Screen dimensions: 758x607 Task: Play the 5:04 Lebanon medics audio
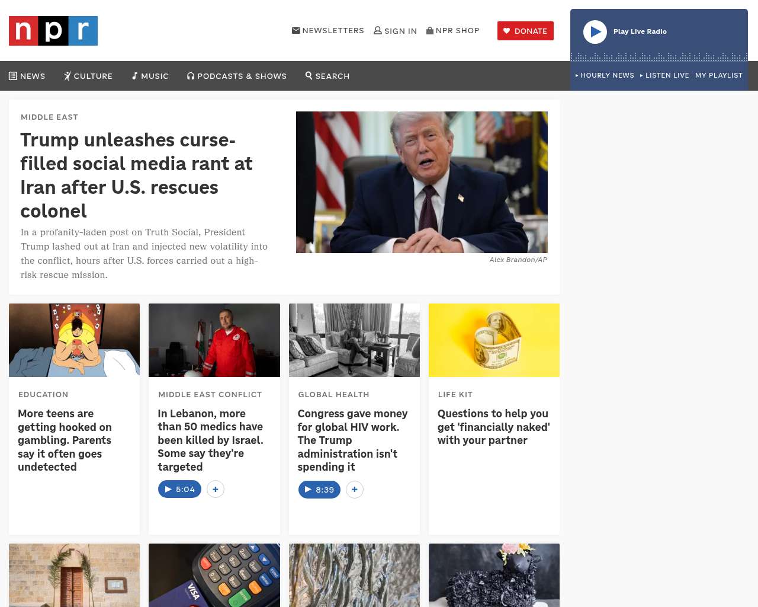[x=180, y=489]
